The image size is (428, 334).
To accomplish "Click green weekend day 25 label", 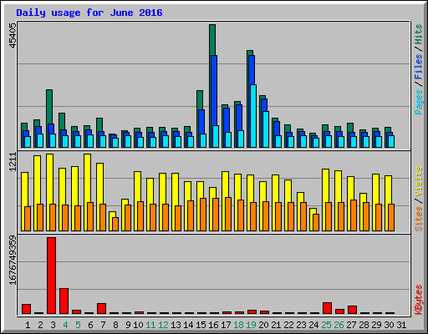I will click(x=326, y=325).
